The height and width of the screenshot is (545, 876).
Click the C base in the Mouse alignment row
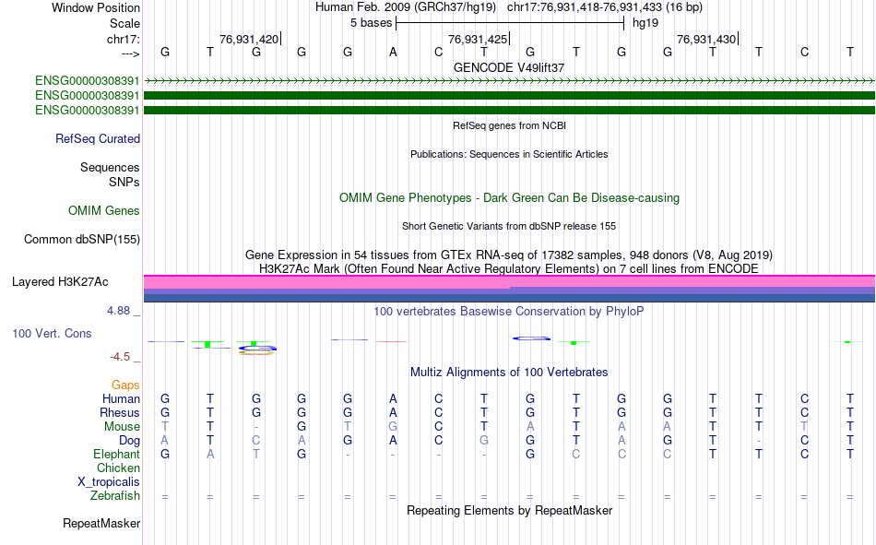click(x=439, y=426)
